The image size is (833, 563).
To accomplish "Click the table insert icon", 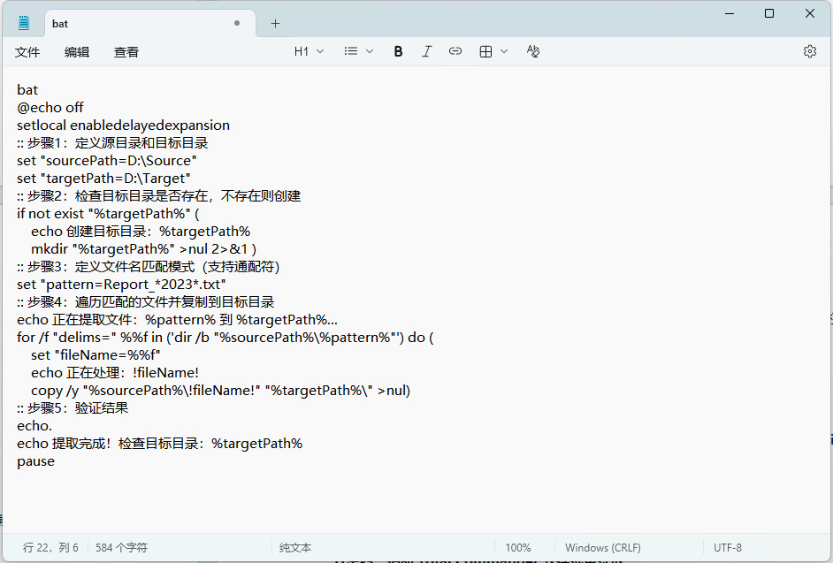I will pos(485,51).
